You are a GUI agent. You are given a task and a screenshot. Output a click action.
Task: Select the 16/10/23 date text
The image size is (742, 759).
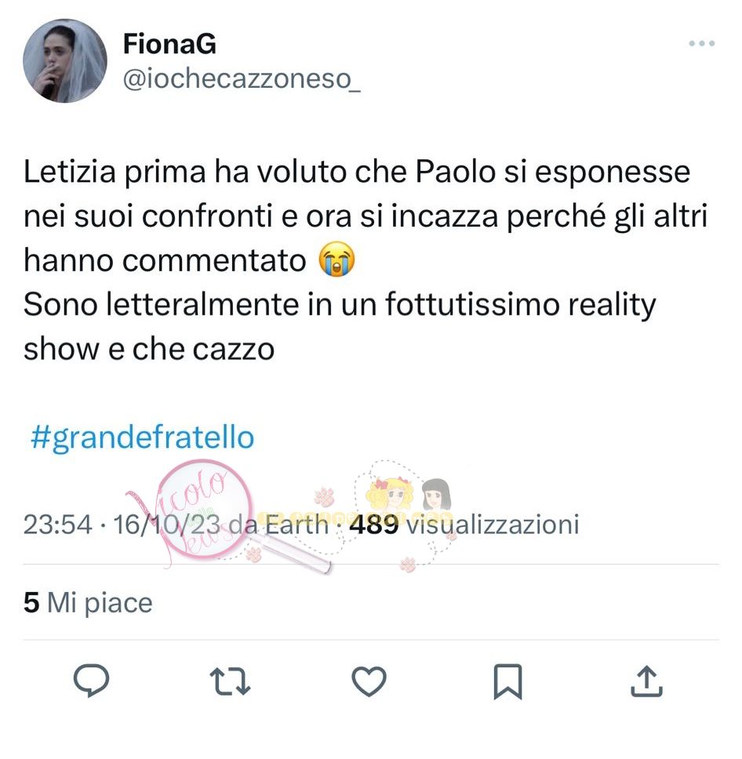[167, 525]
